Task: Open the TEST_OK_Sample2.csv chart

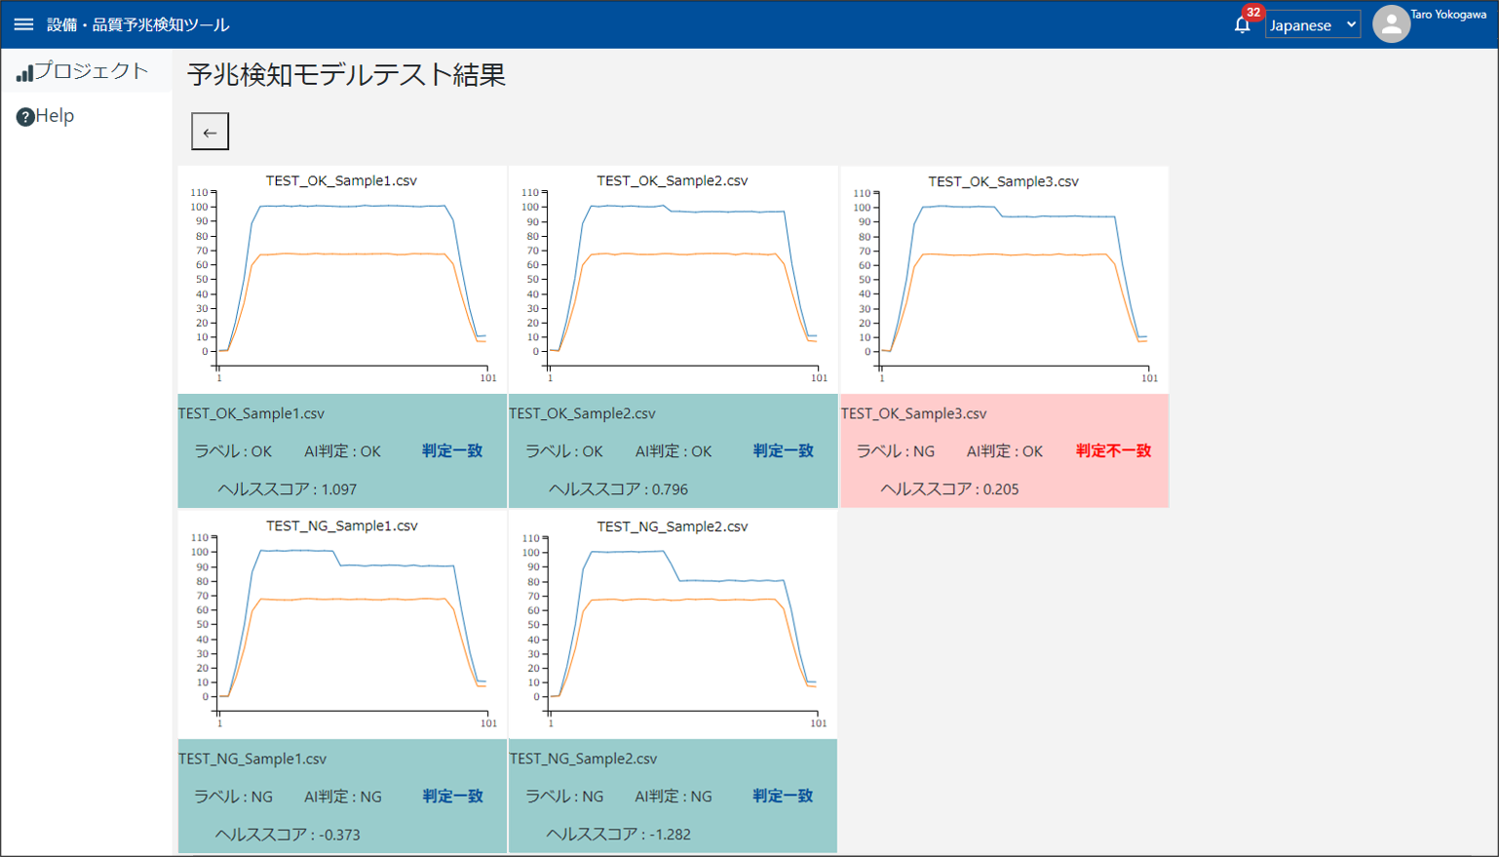Action: point(673,281)
